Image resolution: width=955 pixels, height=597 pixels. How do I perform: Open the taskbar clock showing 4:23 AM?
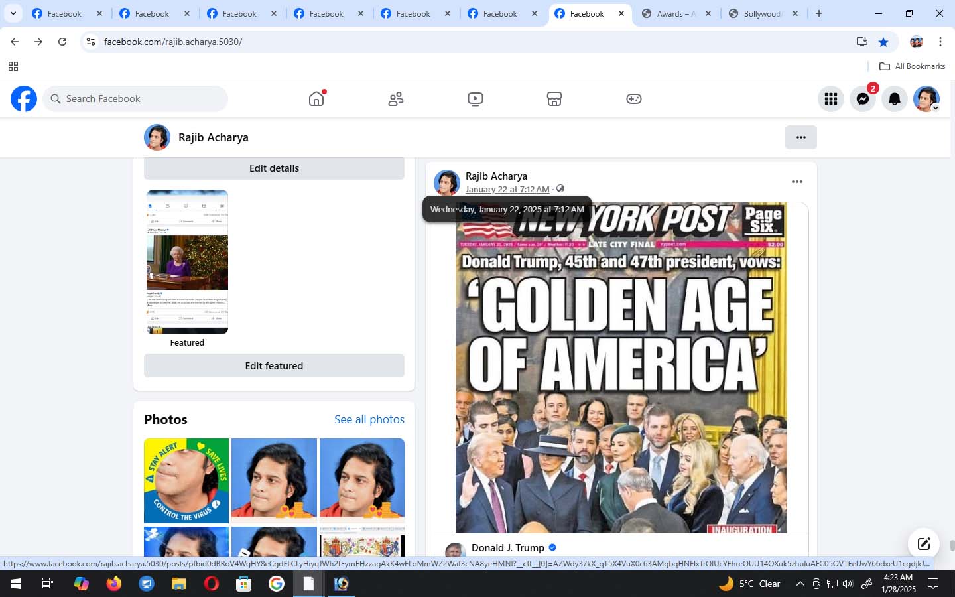coord(899,584)
